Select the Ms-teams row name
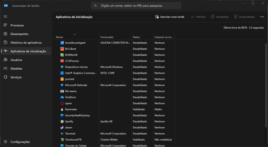Viewport: 268px width, 147px height. coord(71,91)
